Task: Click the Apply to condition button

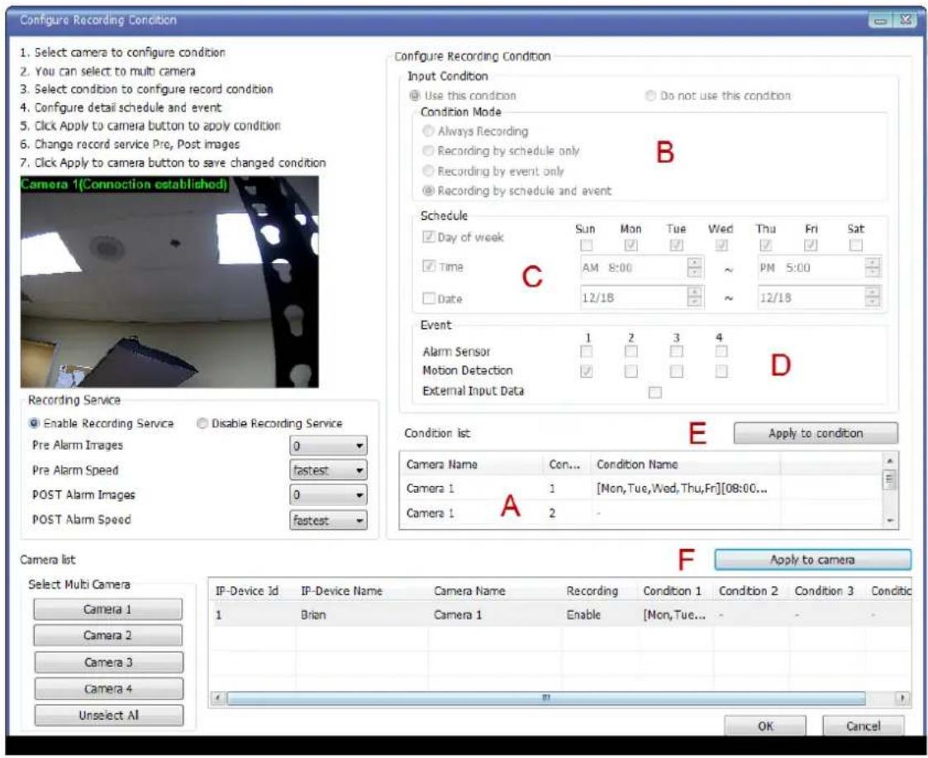Action: [816, 433]
